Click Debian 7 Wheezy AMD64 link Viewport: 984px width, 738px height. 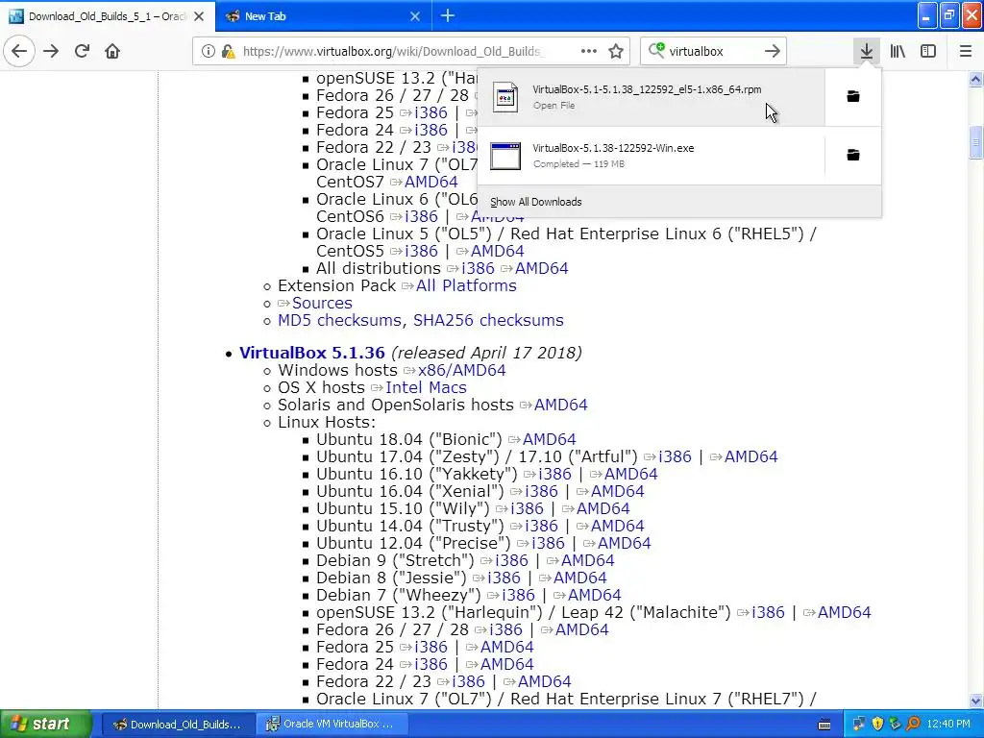594,595
